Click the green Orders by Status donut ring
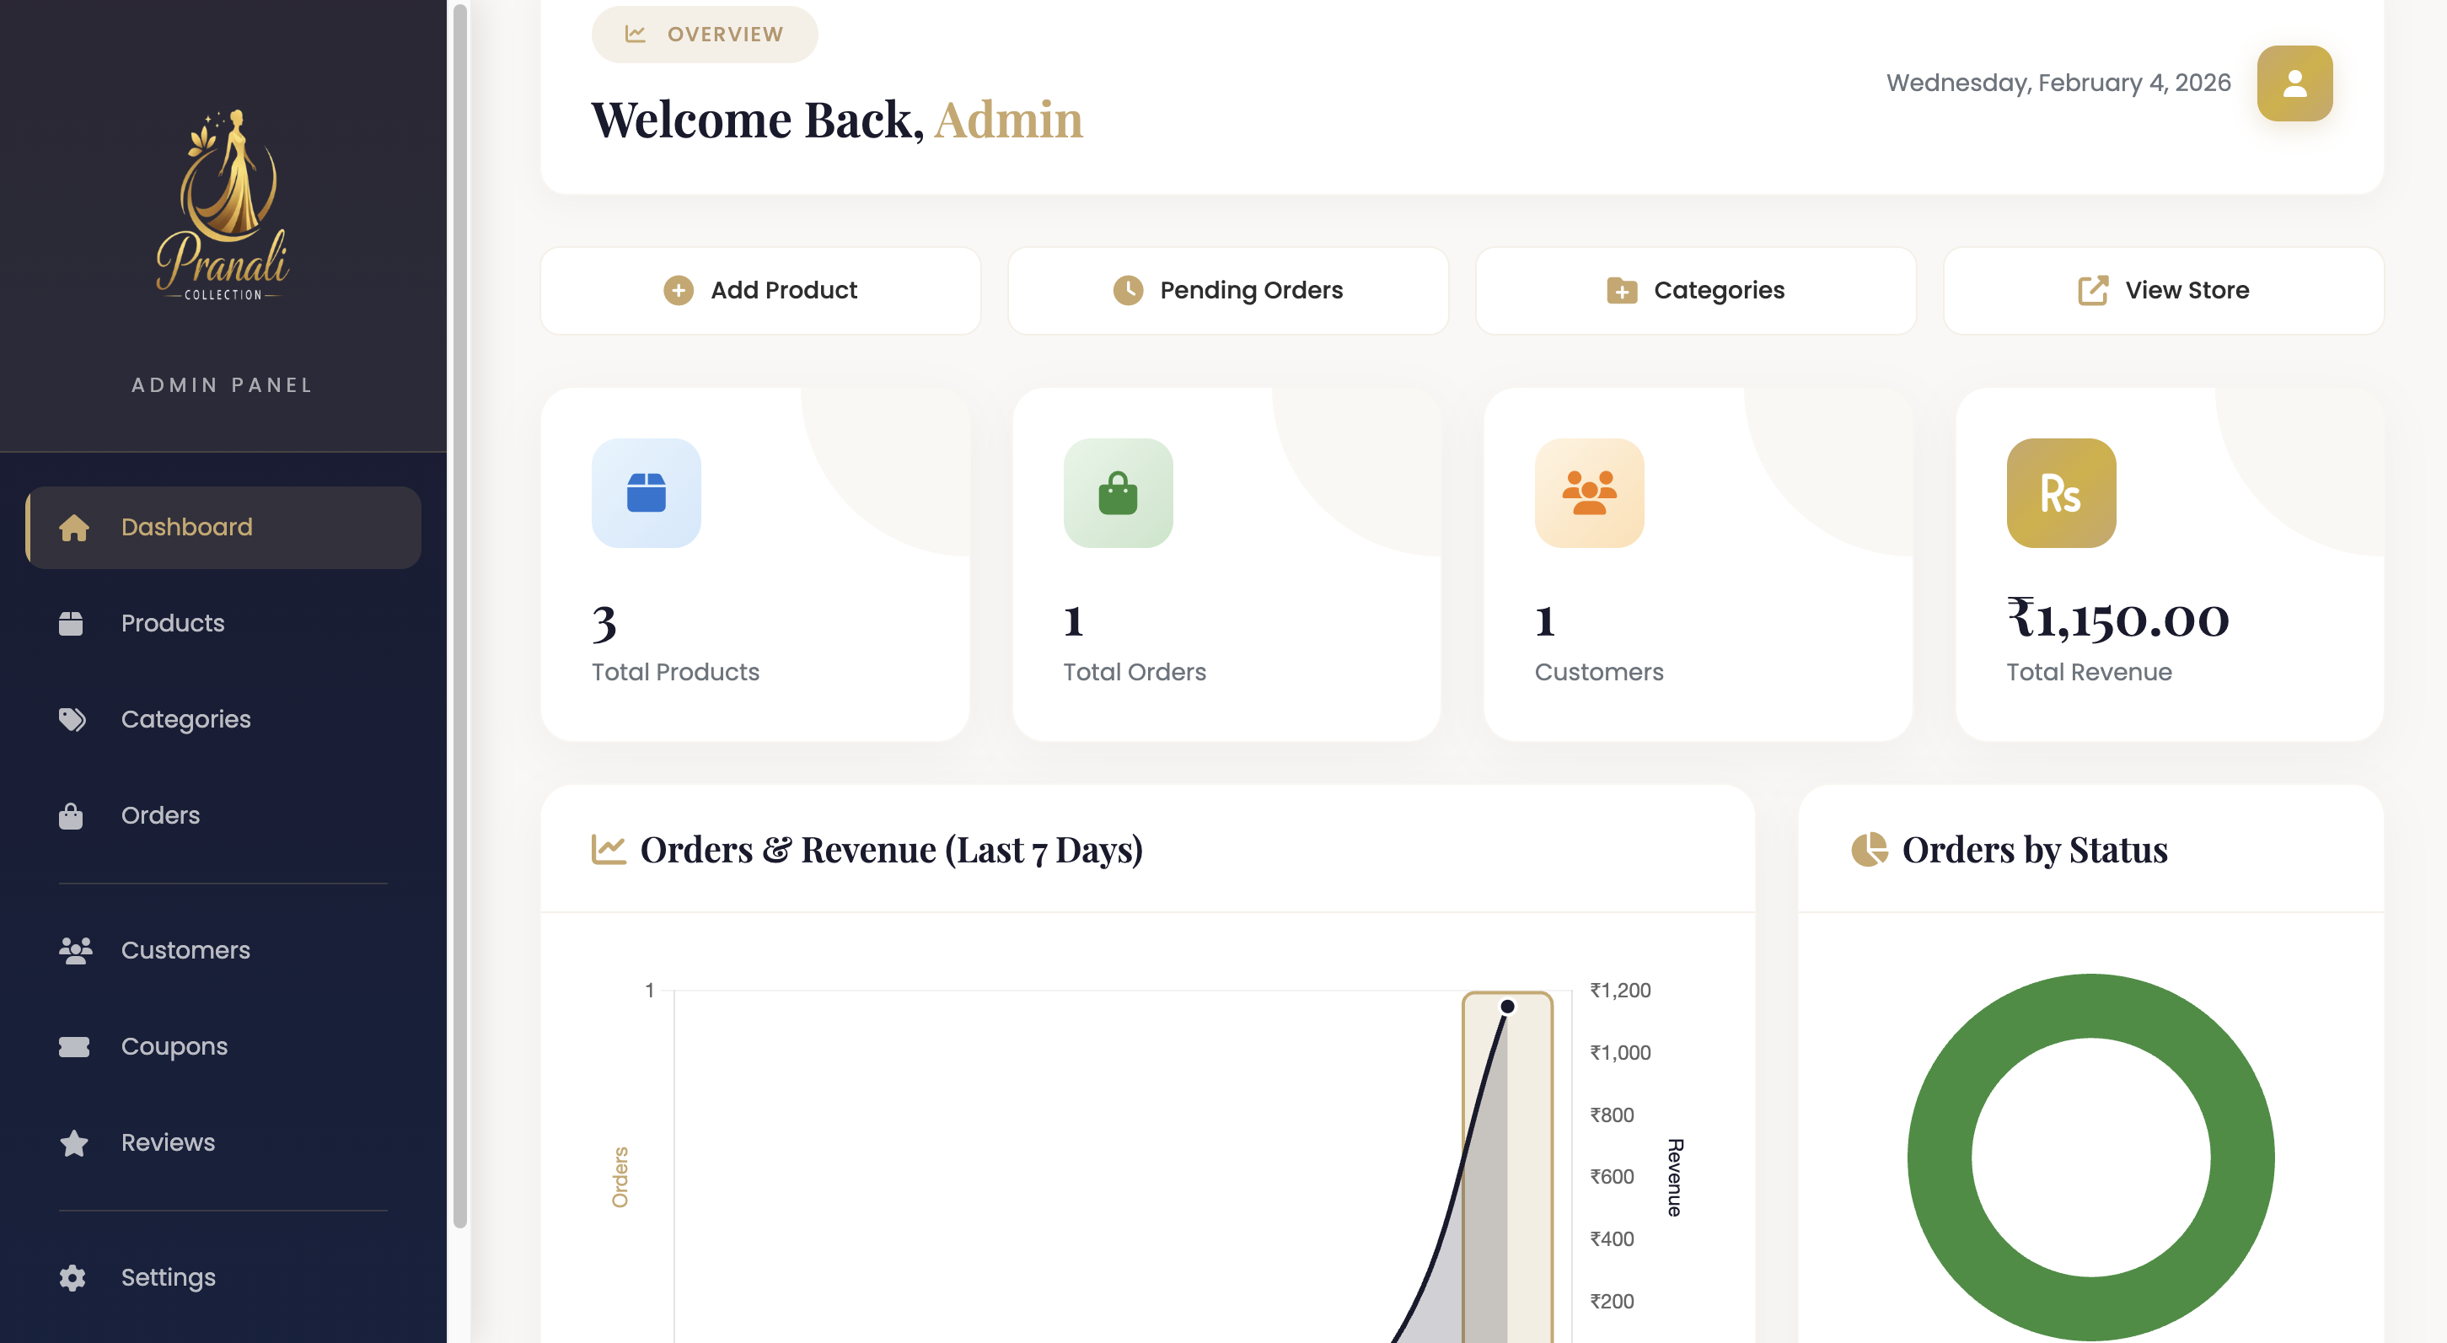 1940,1157
